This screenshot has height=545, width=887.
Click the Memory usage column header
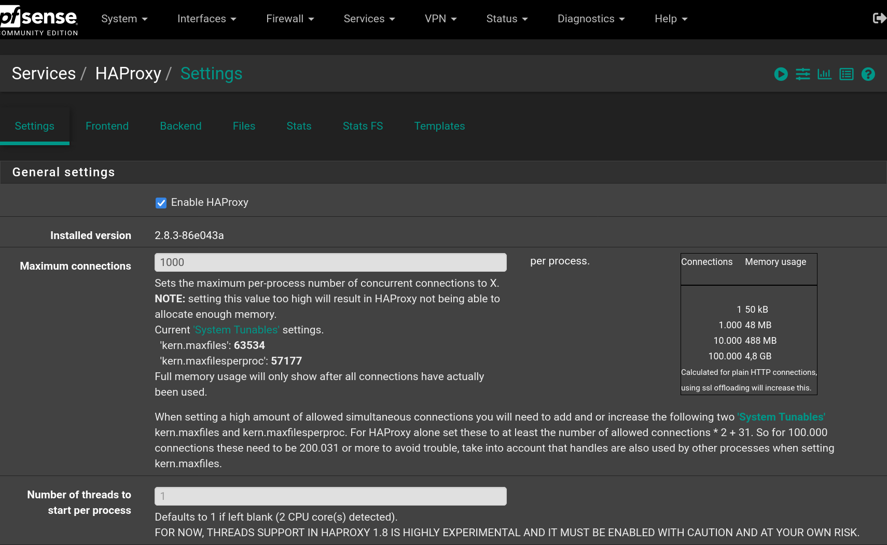(x=775, y=262)
